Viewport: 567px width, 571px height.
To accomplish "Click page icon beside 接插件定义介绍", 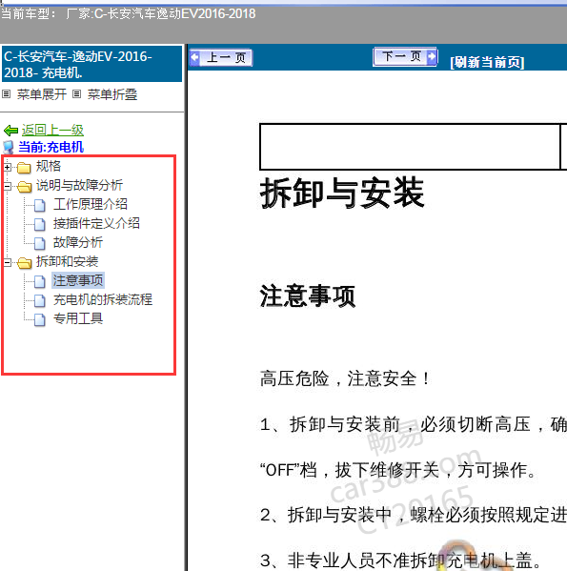I will click(x=40, y=224).
